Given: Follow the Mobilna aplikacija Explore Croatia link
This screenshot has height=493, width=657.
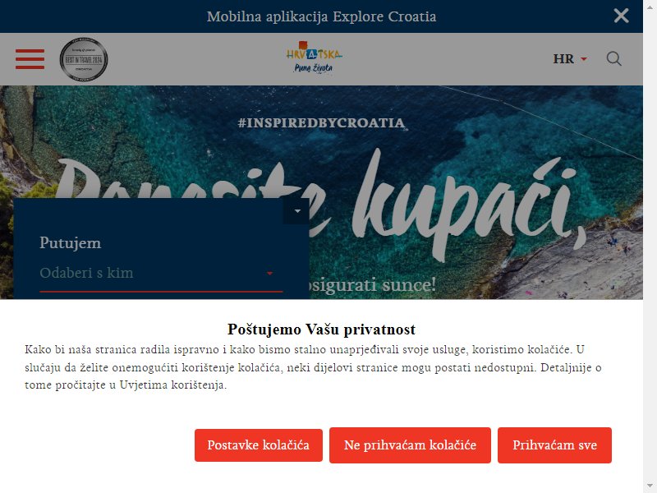Looking at the screenshot, I should coord(321,16).
